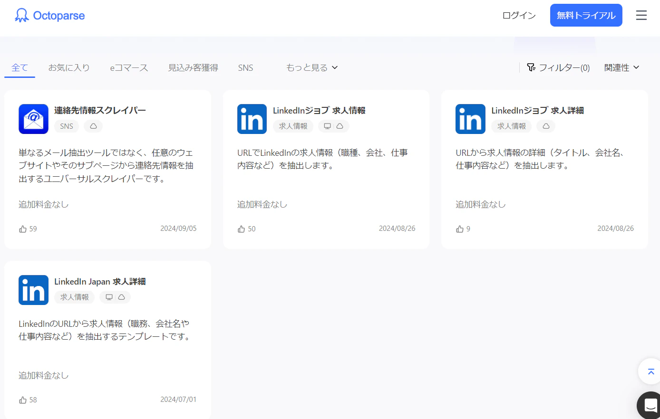
Task: Open LinkedIn Japan 求人詳細 title
Action: coord(100,281)
